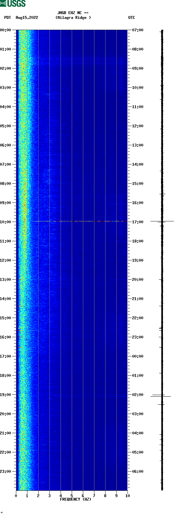The image size is (176, 516).
Task: Click the 06:00 UTC time label
Action: tap(138, 472)
